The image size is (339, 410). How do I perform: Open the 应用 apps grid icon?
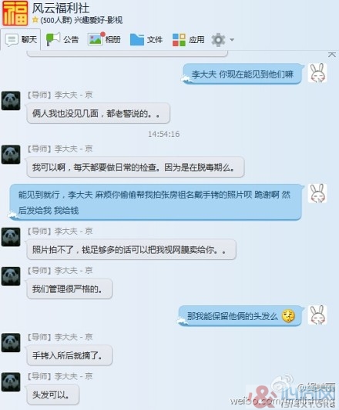179,40
